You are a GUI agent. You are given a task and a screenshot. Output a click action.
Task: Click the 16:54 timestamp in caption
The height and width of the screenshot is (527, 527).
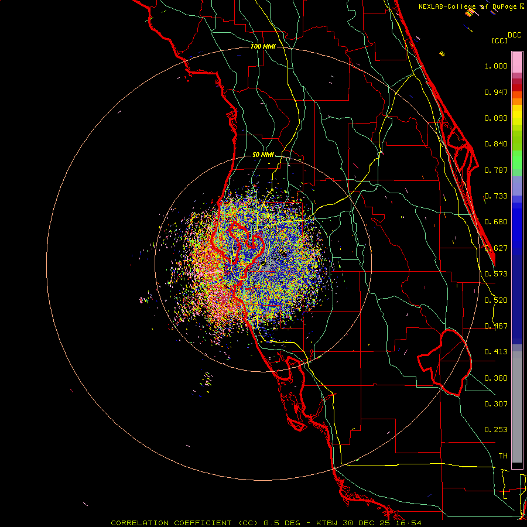pyautogui.click(x=408, y=523)
